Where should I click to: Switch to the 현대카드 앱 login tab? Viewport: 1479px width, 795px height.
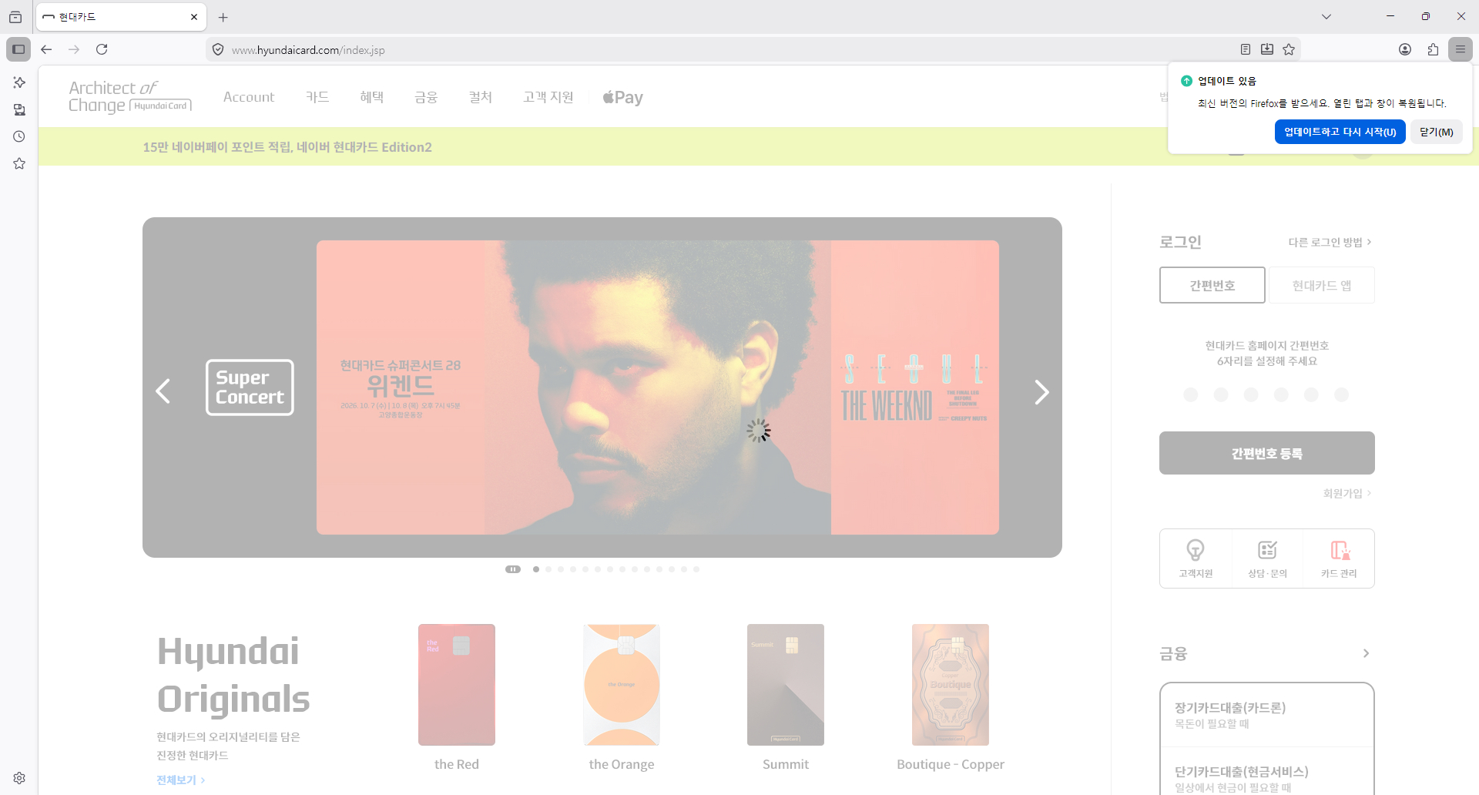tap(1322, 285)
